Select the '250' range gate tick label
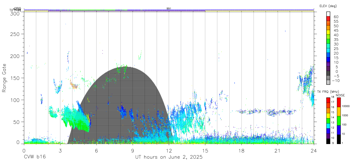353x163 pixels. coord(15,34)
